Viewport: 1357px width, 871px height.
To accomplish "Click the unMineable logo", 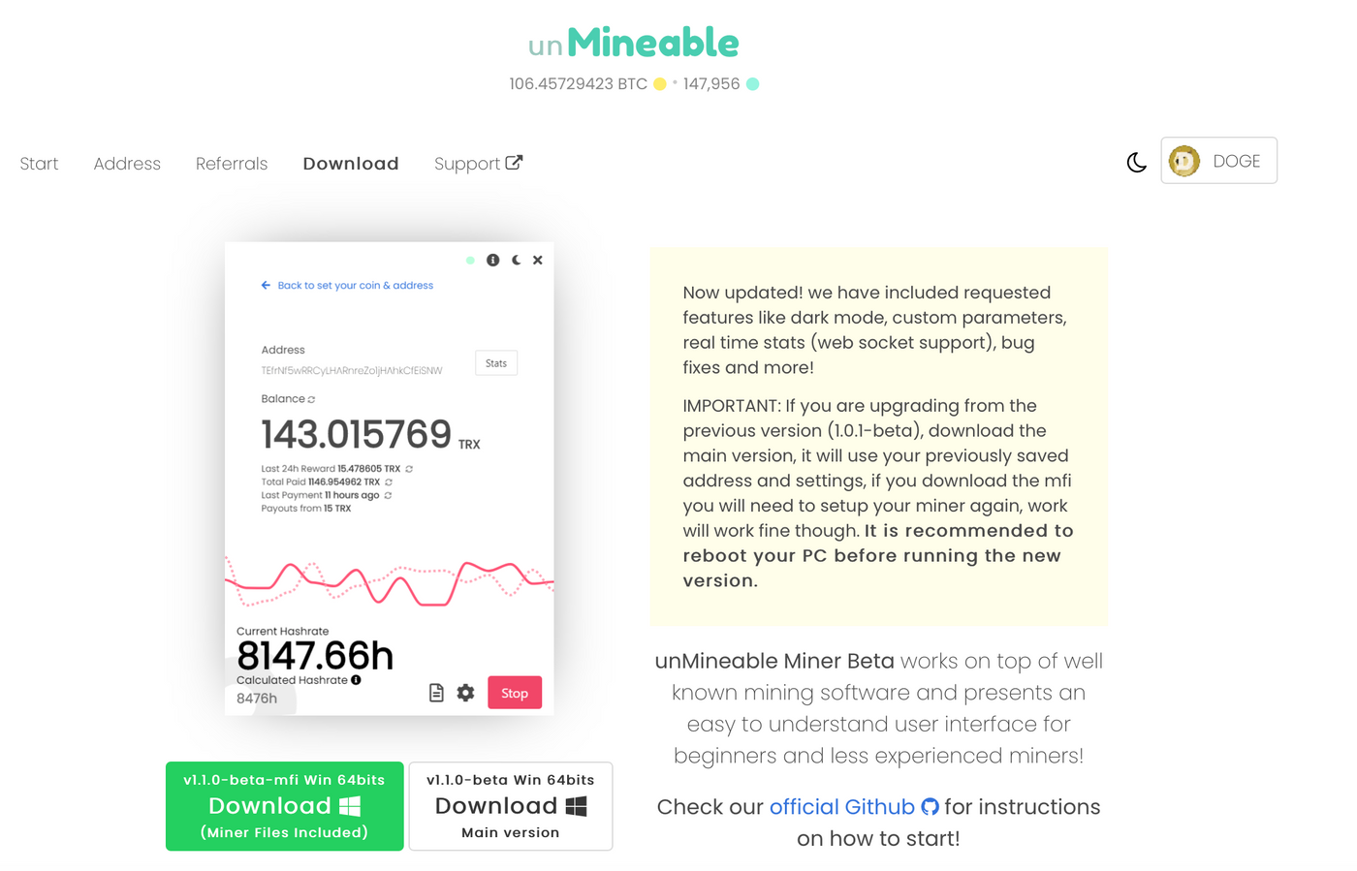I will (x=633, y=43).
